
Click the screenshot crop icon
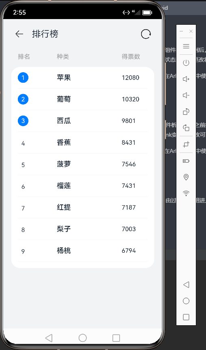(186, 144)
